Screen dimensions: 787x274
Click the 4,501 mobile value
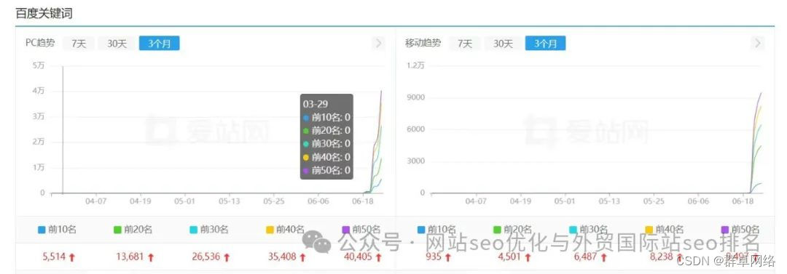[510, 257]
